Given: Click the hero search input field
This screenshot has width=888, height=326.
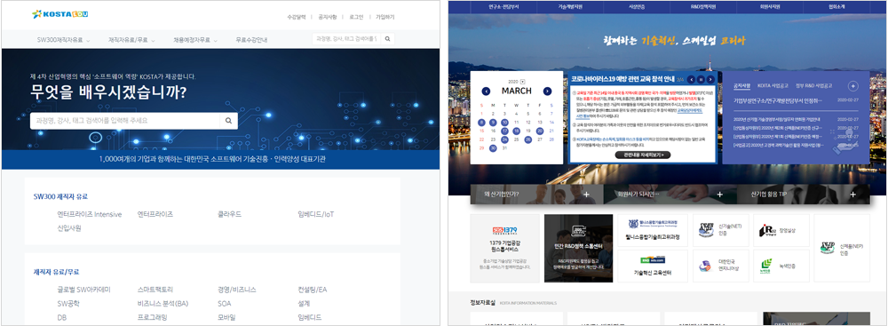Looking at the screenshot, I should 124,121.
